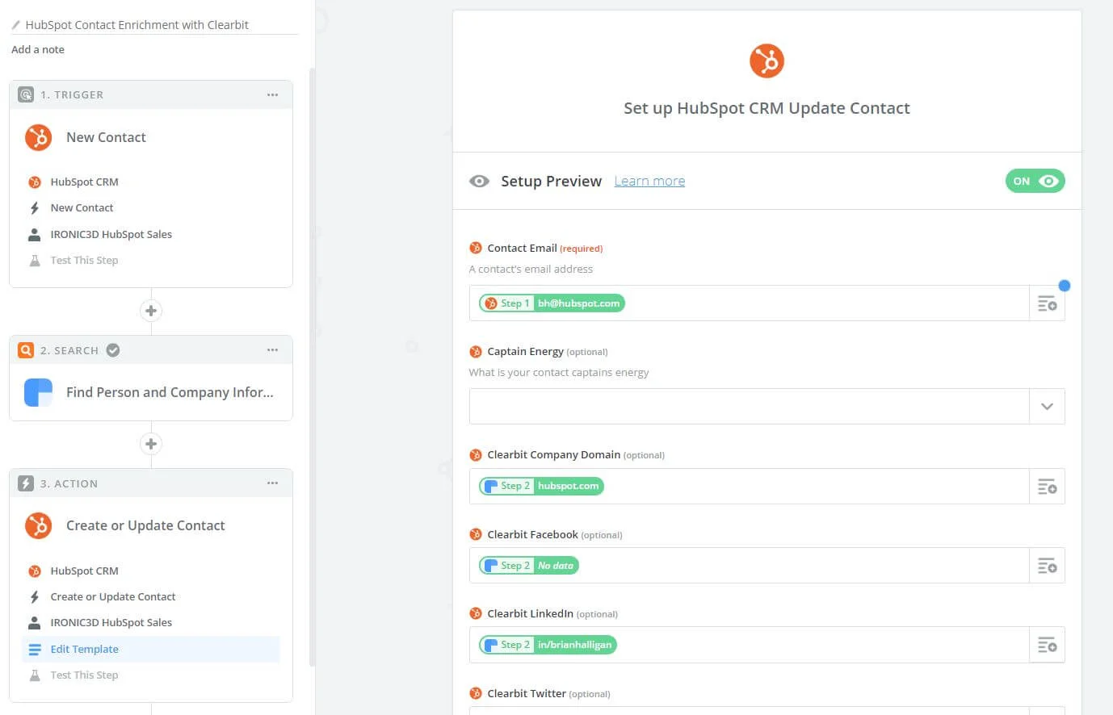Open the Create or Update Contact step
The image size is (1113, 715).
click(x=145, y=525)
